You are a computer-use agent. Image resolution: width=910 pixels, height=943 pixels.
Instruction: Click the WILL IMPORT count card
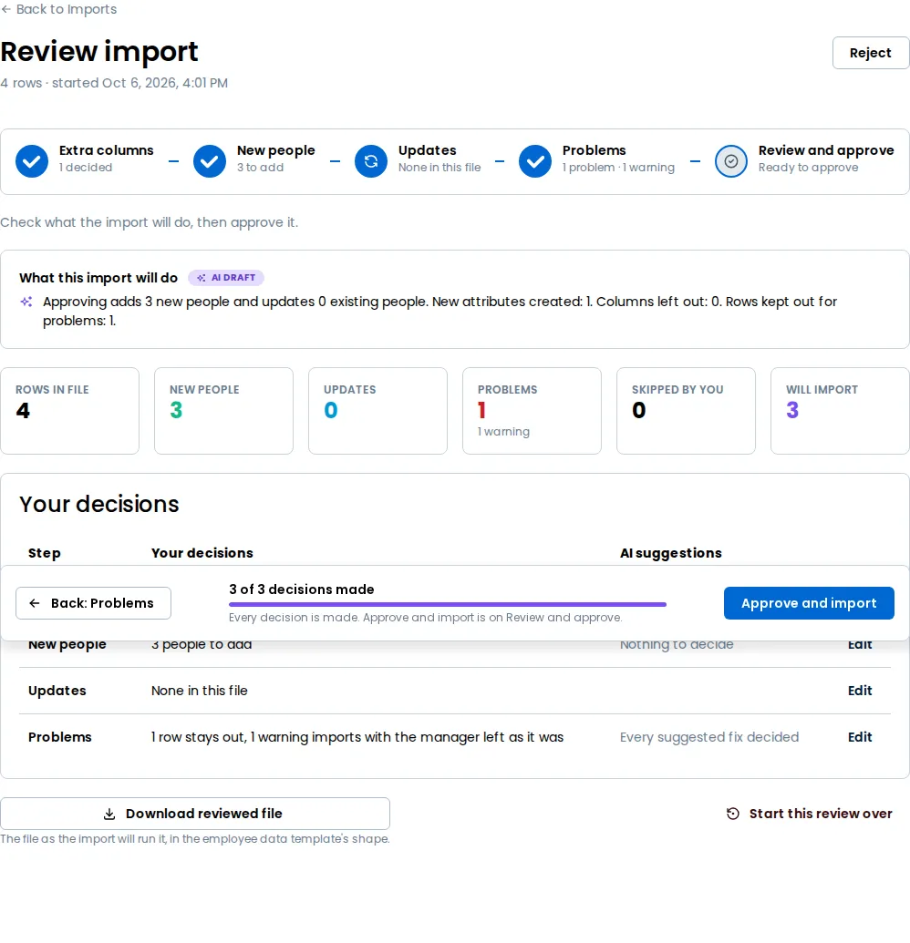pyautogui.click(x=840, y=411)
